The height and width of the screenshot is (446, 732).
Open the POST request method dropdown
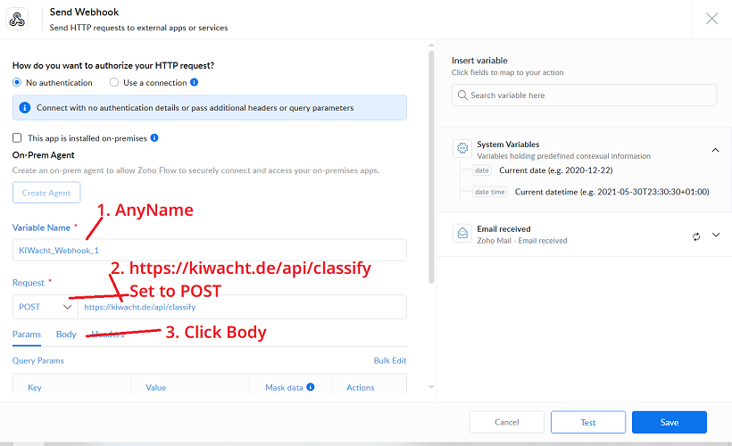pos(45,307)
